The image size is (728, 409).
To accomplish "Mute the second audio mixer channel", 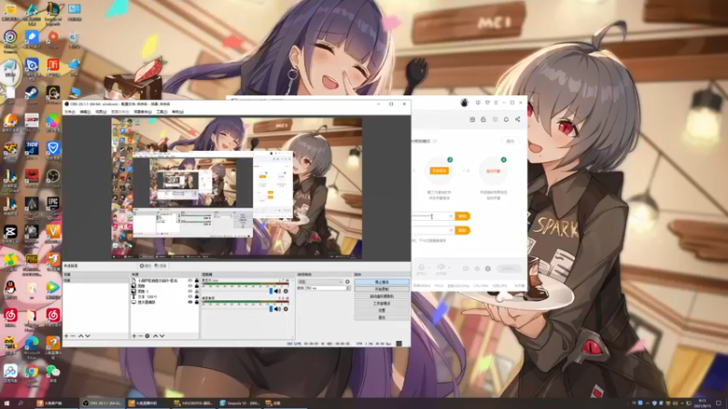I will tap(278, 309).
